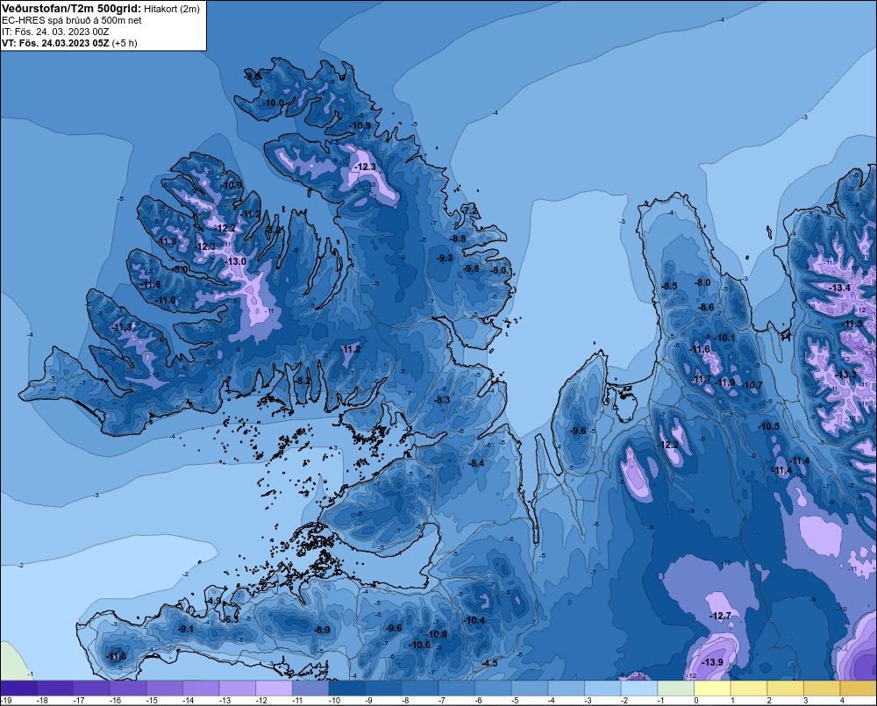Click the -8.3 temperature label
This screenshot has width=877, height=706.
442,399
